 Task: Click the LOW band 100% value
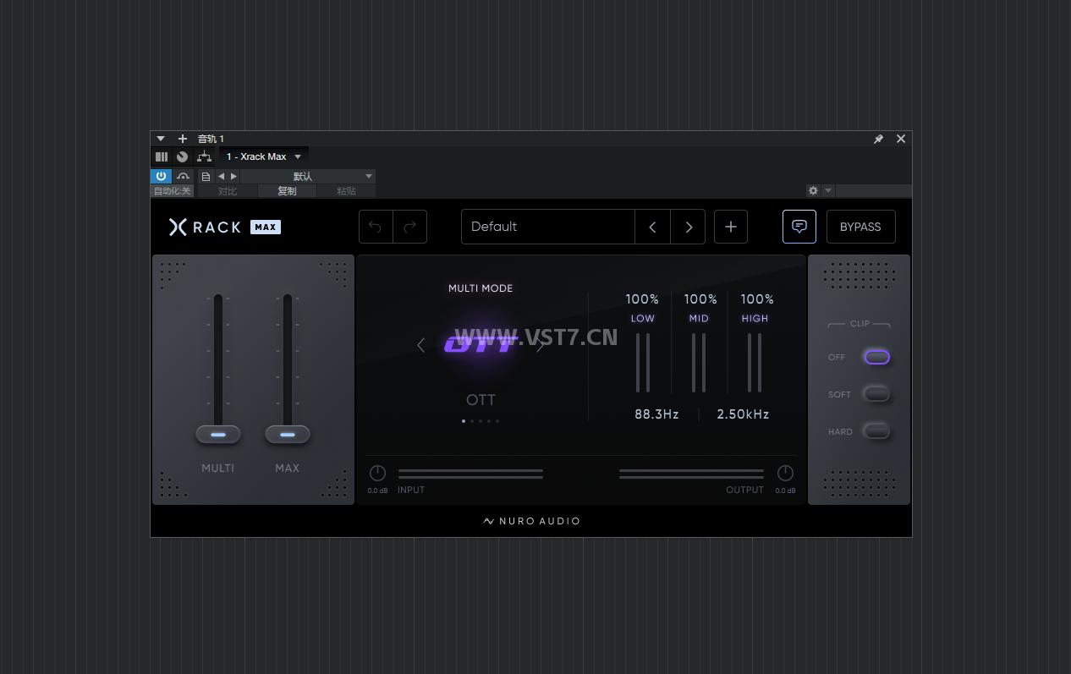pos(642,299)
